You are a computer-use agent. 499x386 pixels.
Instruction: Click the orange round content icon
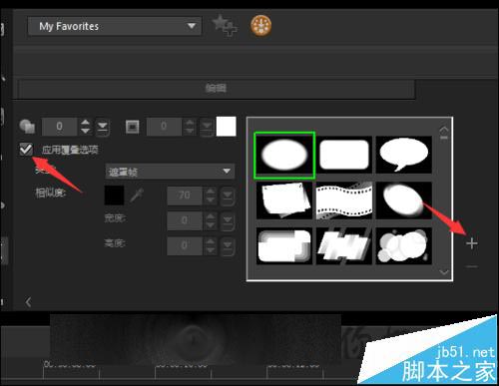[x=260, y=26]
